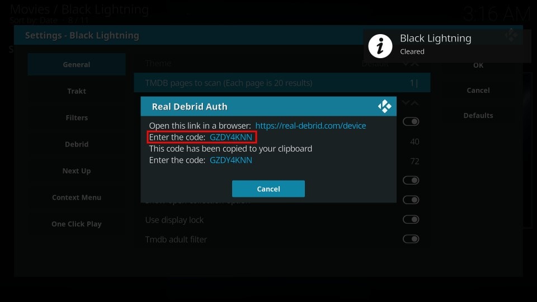Select the Next Up category
The height and width of the screenshot is (302, 537).
pyautogui.click(x=77, y=171)
